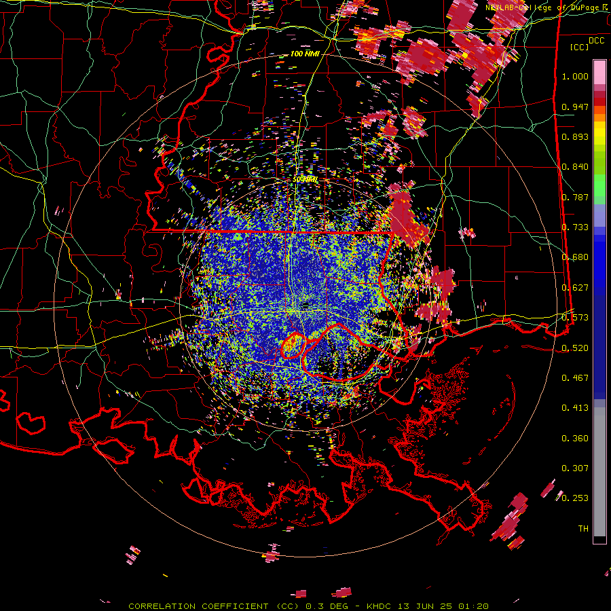611x611 pixels.
Task: Click the 100 NMI range ring label
Action: 305,54
